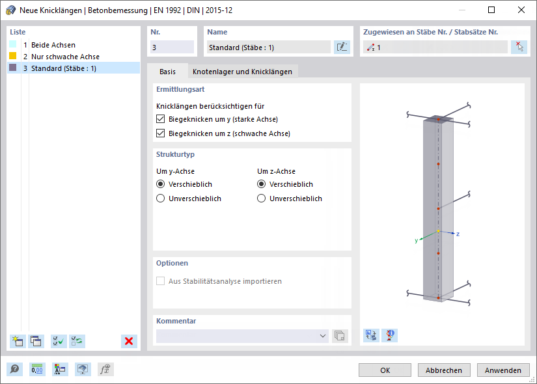Viewport: 537px width, 384px height.
Task: Click the OK button
Action: pos(385,370)
